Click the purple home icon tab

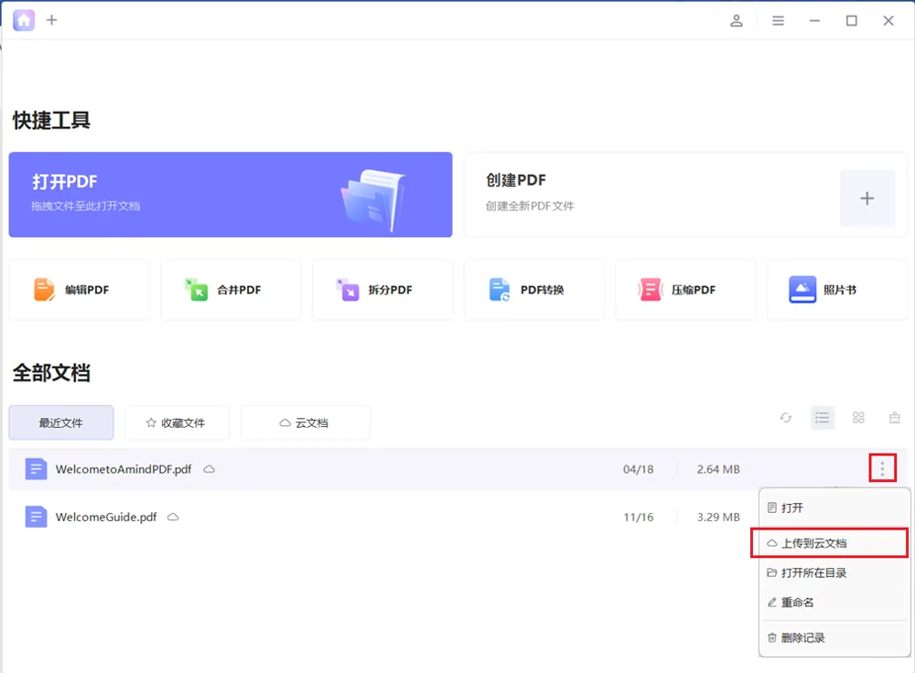(x=24, y=20)
